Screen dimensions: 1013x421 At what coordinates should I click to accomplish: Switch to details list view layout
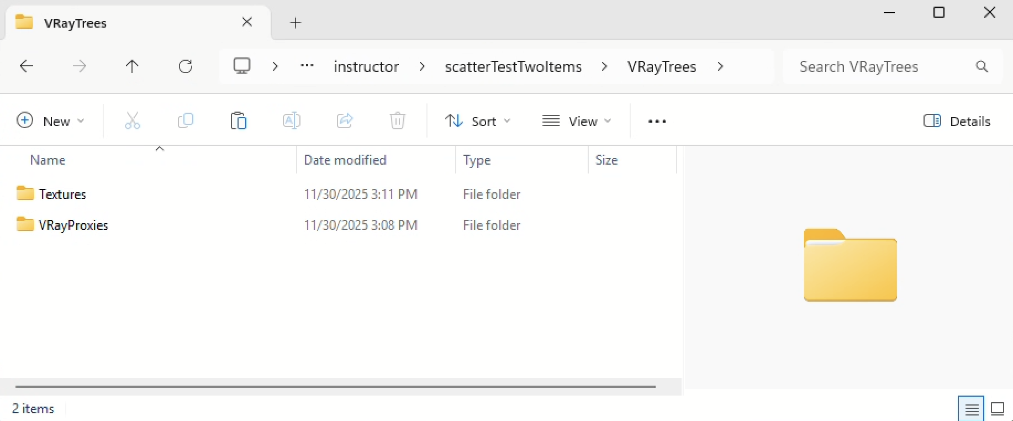click(x=971, y=409)
